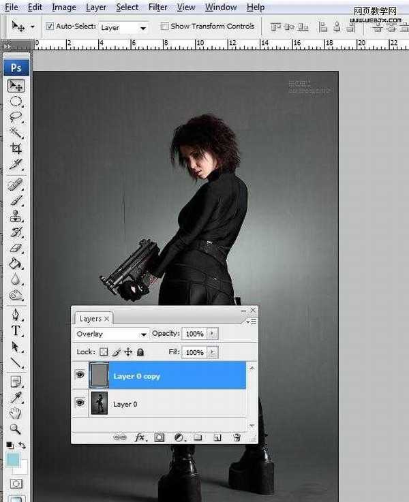409x502 pixels.
Task: Select the Crop tool
Action: [16, 148]
